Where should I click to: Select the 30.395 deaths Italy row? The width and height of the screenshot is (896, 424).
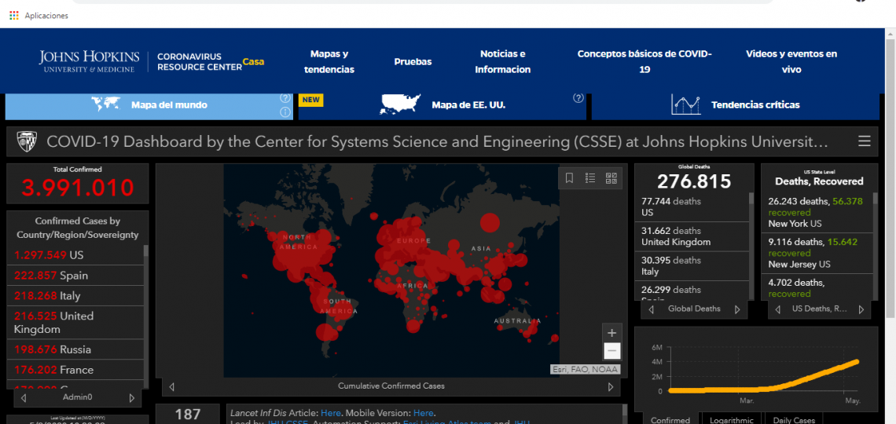point(692,266)
